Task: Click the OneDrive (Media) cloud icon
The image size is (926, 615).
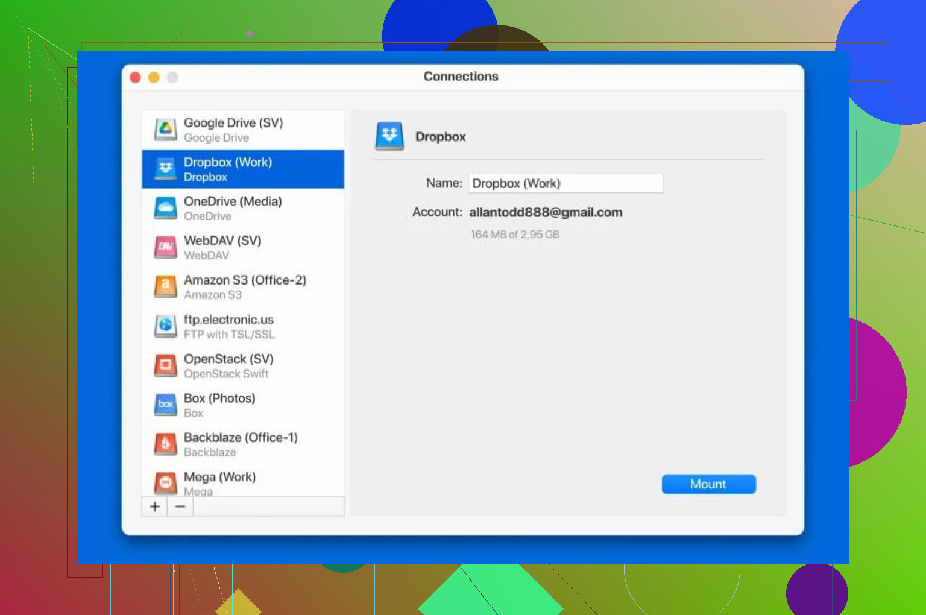Action: [165, 208]
